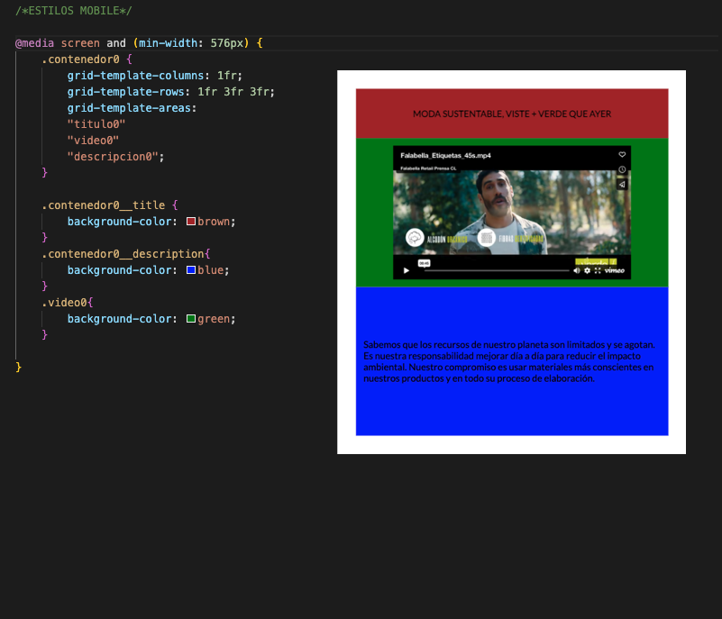
Task: Click the grid-template-areas property
Action: click(x=132, y=108)
